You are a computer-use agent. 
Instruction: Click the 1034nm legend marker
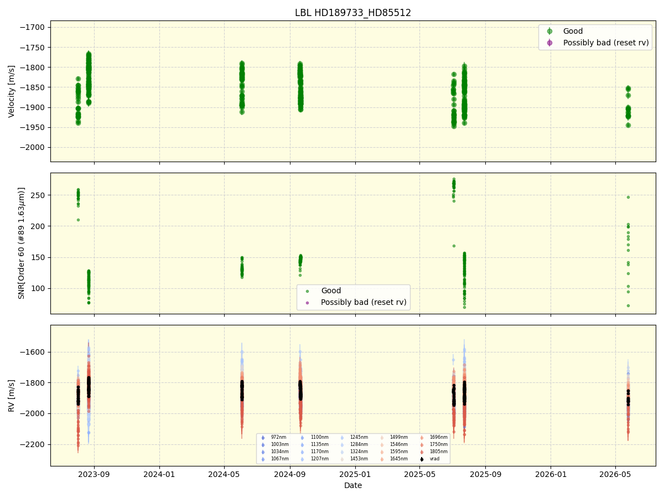[263, 452]
